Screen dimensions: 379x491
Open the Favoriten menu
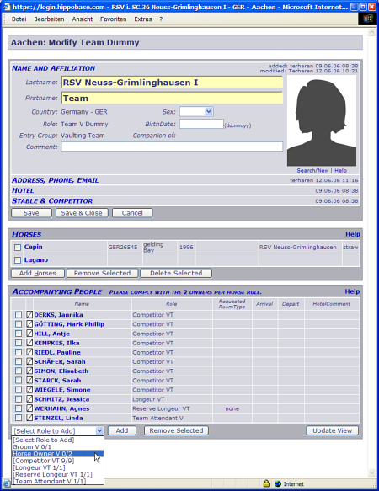click(113, 19)
